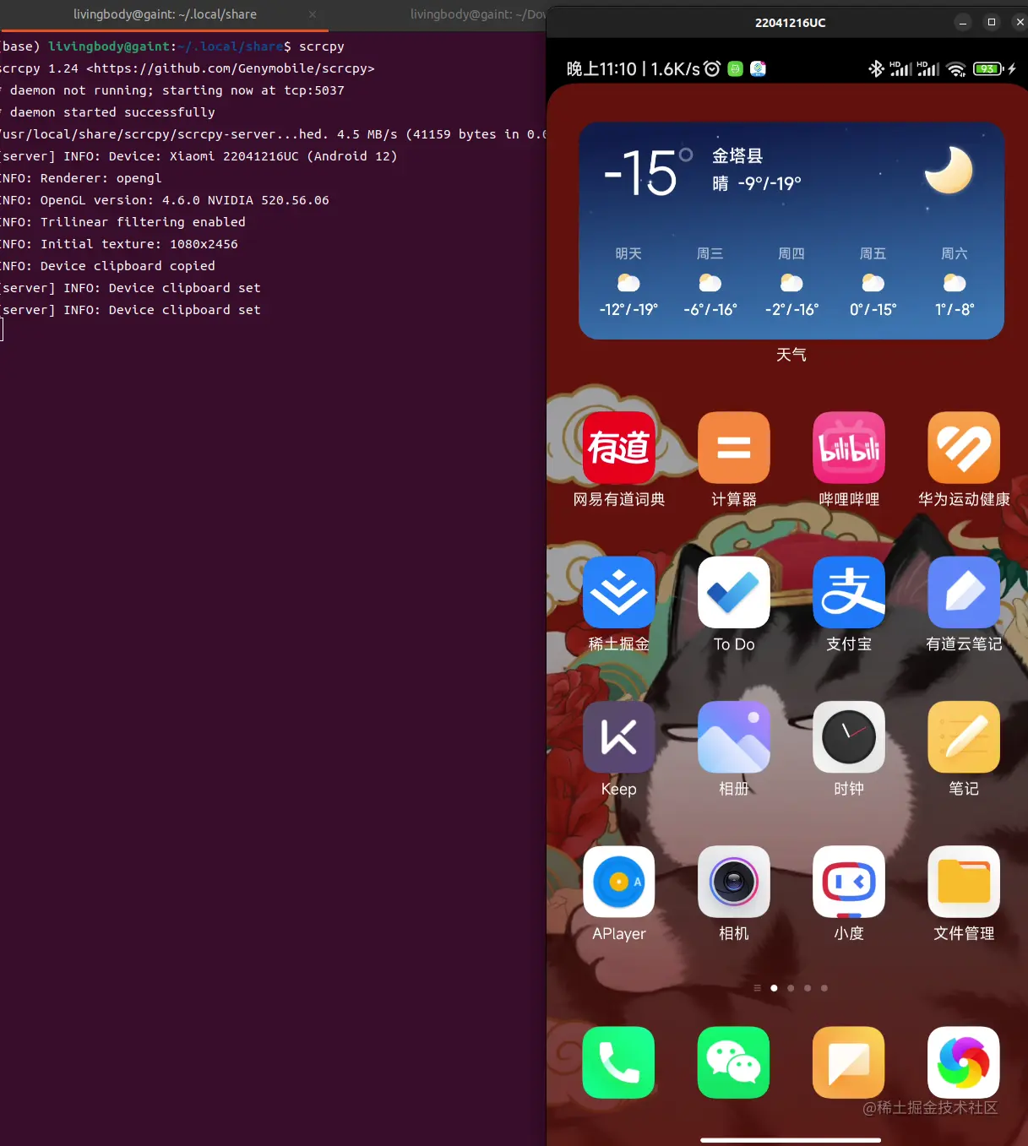Tap the 金塔县 location name
This screenshot has width=1028, height=1146.
pyautogui.click(x=737, y=155)
